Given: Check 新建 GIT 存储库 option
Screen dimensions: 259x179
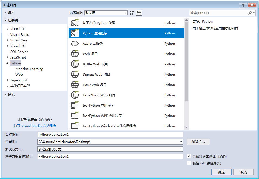Looking at the screenshot, I should [189, 163].
